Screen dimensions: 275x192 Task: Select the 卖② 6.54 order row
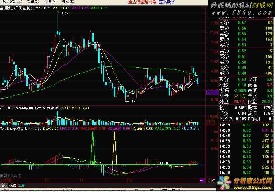click(x=246, y=39)
